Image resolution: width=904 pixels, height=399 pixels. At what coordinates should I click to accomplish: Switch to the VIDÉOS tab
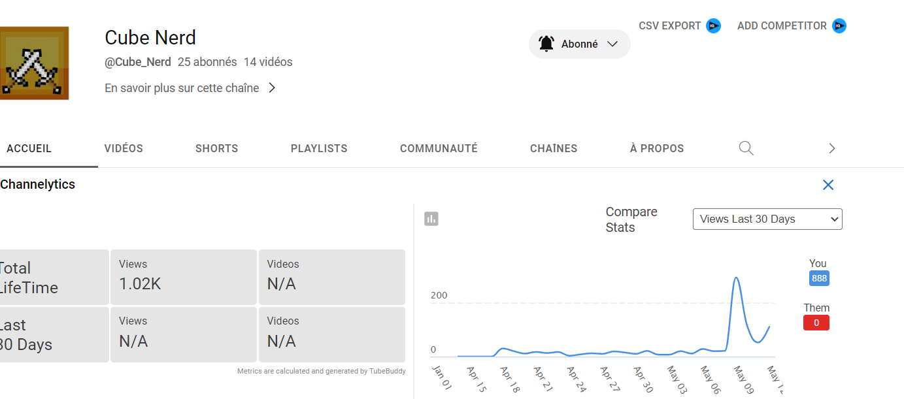point(124,148)
